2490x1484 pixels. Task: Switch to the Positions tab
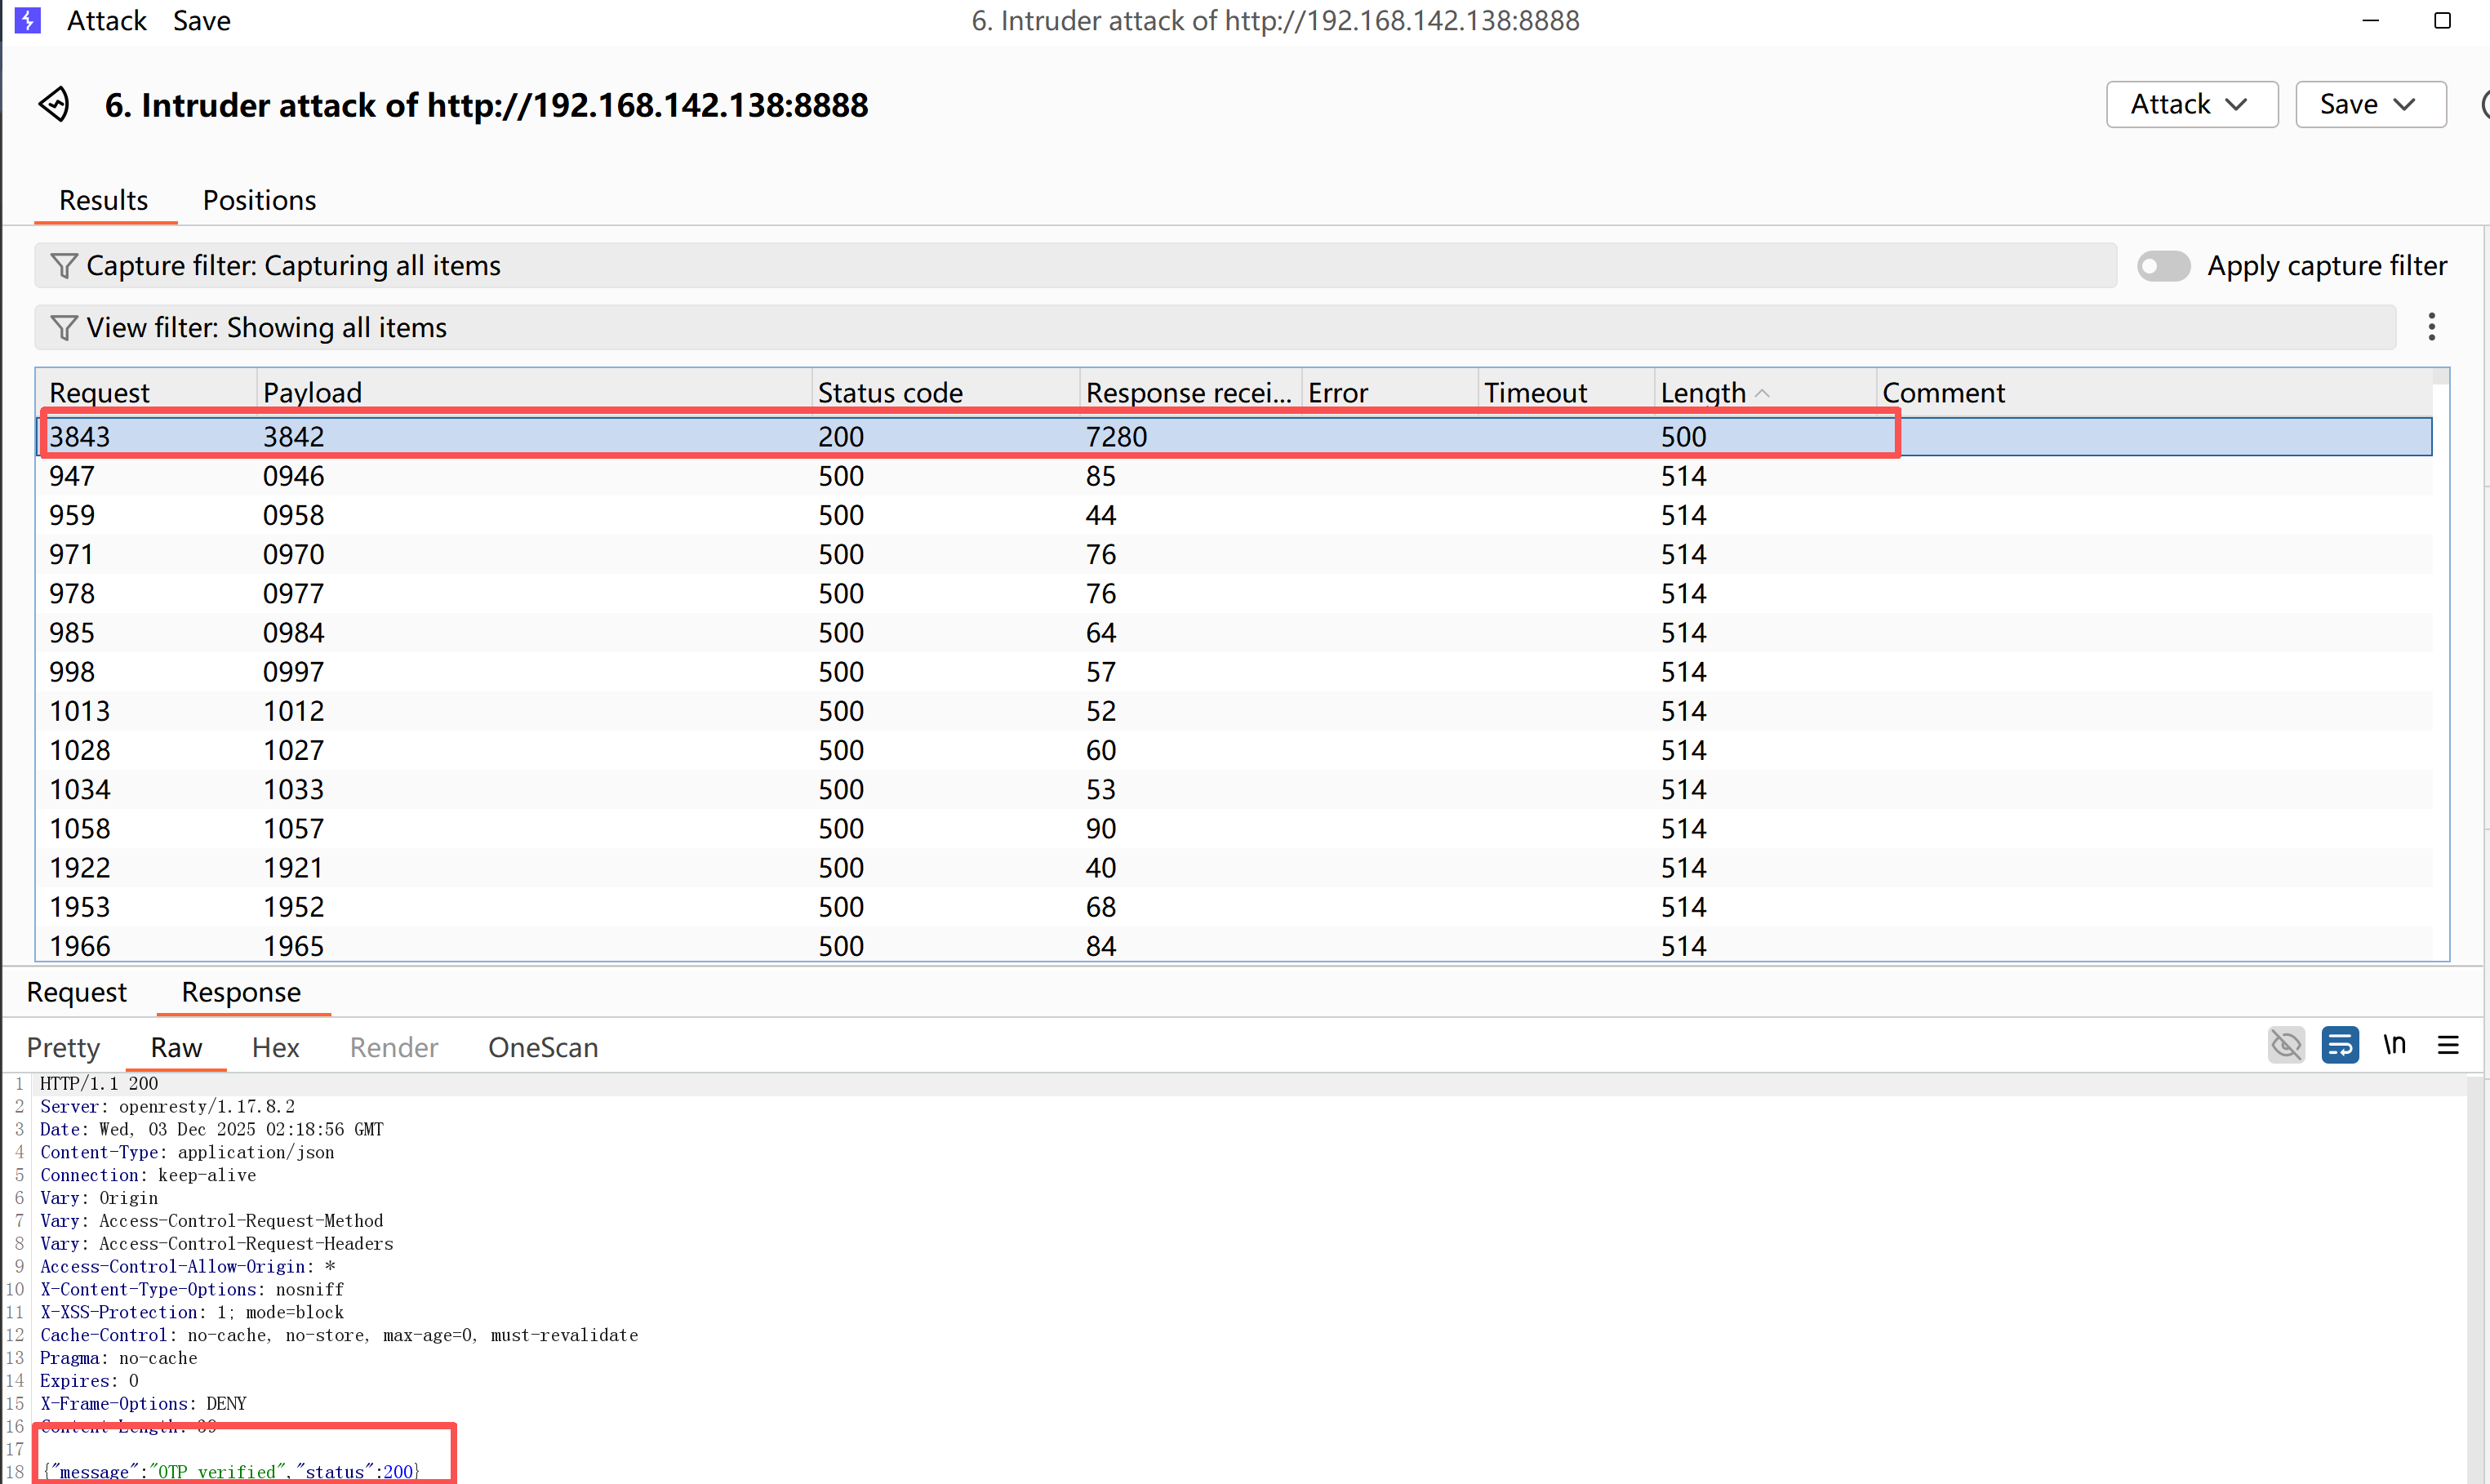[x=259, y=200]
